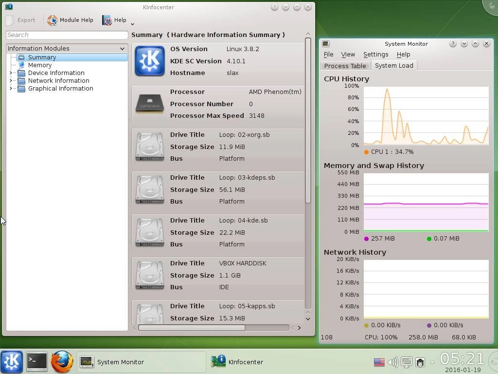Open the KDE application launcher
The image size is (498, 374).
coord(12,362)
